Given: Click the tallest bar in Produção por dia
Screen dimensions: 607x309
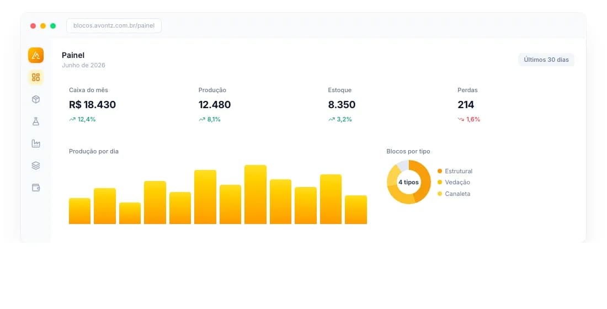Looking at the screenshot, I should click(x=255, y=194).
